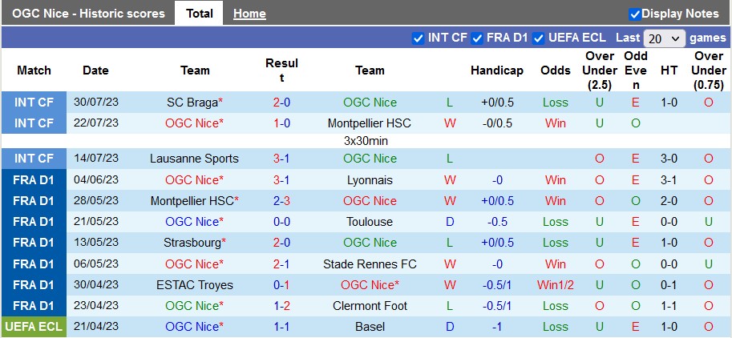The image size is (732, 338).
Task: Open the Last games count dropdown
Action: click(x=665, y=38)
